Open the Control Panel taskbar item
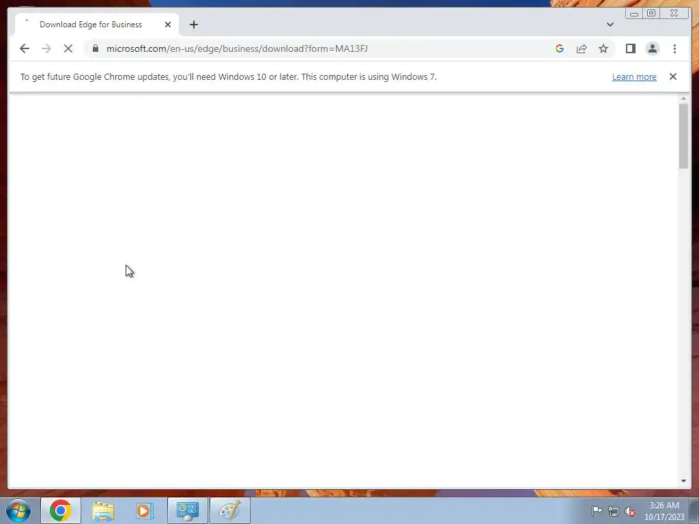The width and height of the screenshot is (699, 524). (188, 510)
